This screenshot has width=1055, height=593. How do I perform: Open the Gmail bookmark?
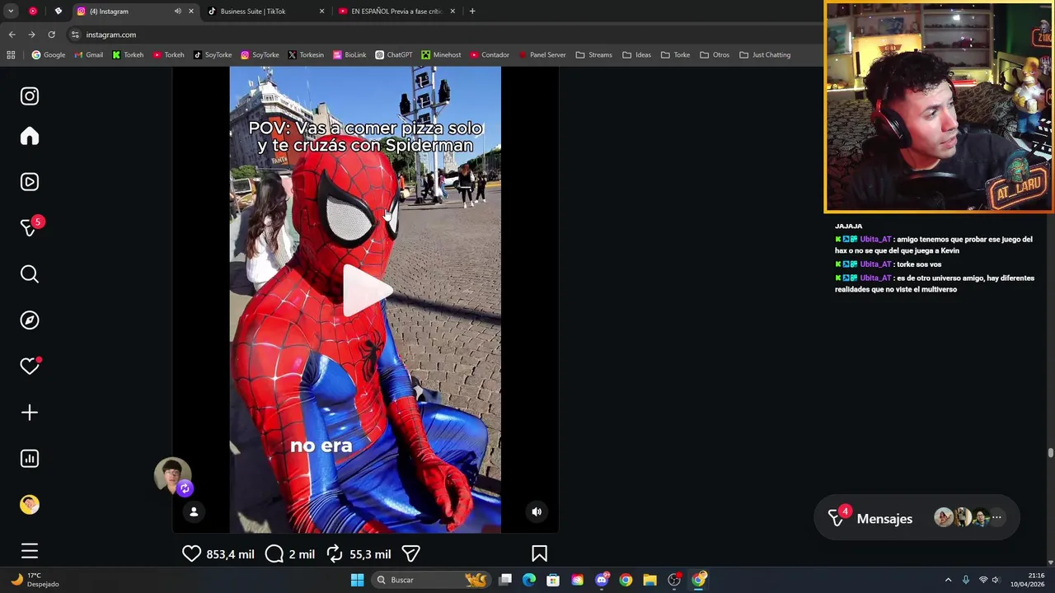89,55
